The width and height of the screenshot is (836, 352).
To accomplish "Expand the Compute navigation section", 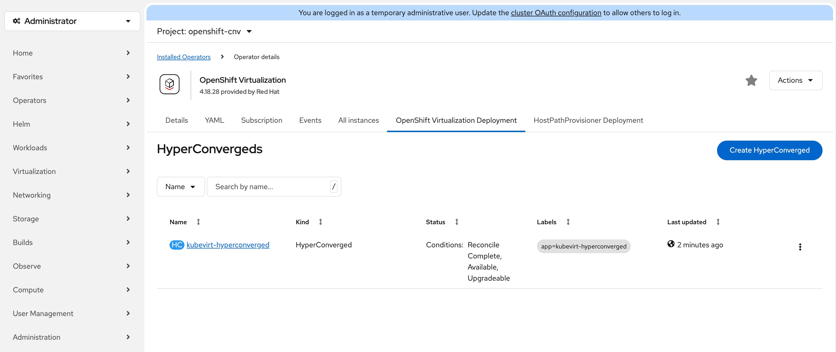I will (x=71, y=290).
